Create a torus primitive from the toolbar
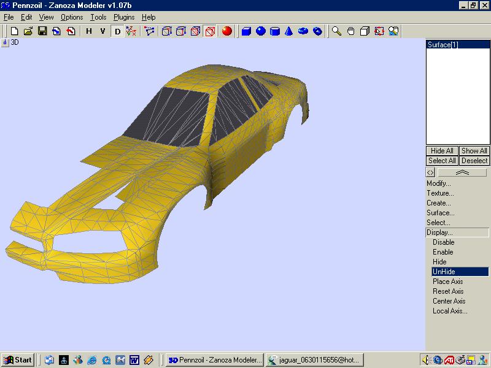The image size is (491, 368). (303, 31)
